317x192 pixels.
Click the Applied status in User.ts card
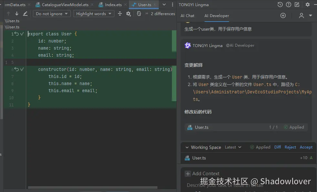coord(294,127)
